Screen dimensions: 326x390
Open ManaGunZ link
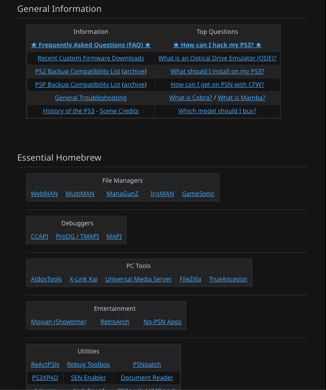click(x=122, y=194)
